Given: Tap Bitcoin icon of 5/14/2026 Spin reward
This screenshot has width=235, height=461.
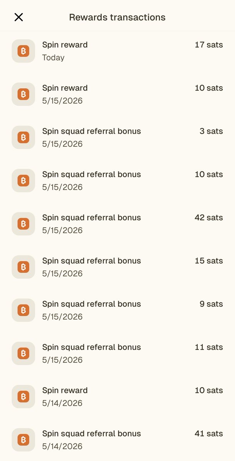Looking at the screenshot, I should tap(23, 397).
